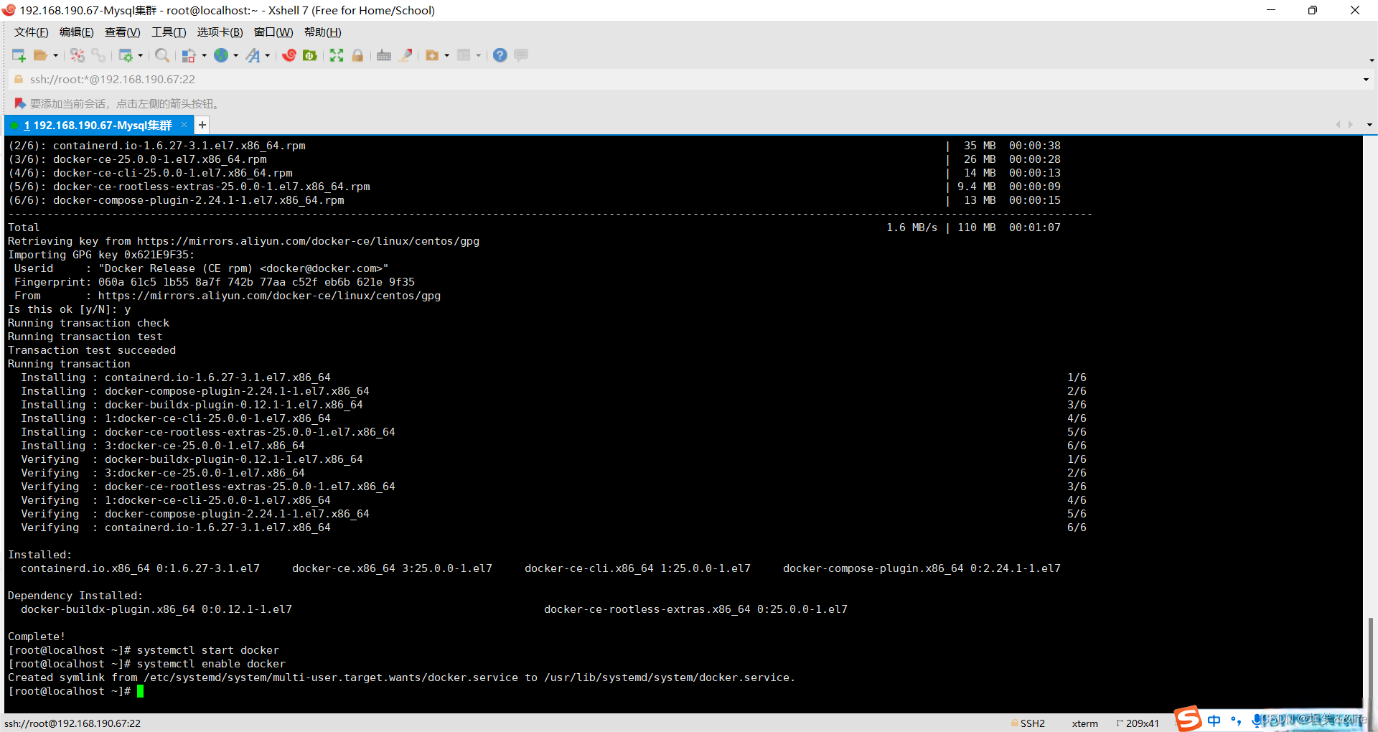Click the terminal vertical scrollbar thumb

click(x=1370, y=660)
